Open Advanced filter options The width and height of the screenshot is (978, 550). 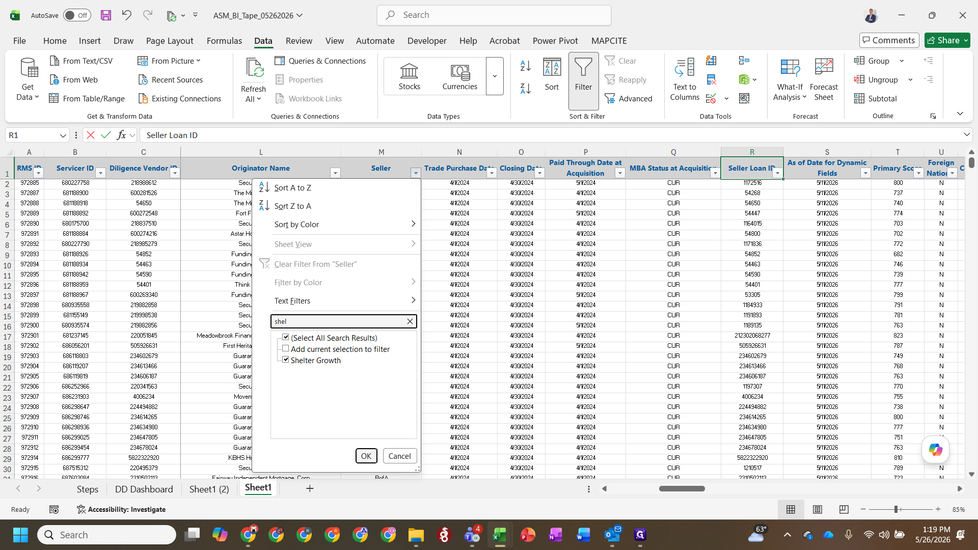629,98
